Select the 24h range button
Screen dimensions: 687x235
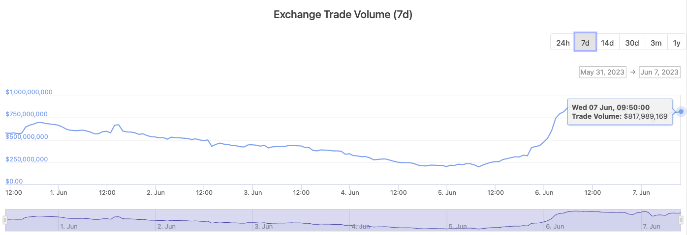562,42
